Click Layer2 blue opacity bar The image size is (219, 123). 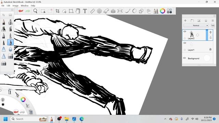tap(207, 35)
